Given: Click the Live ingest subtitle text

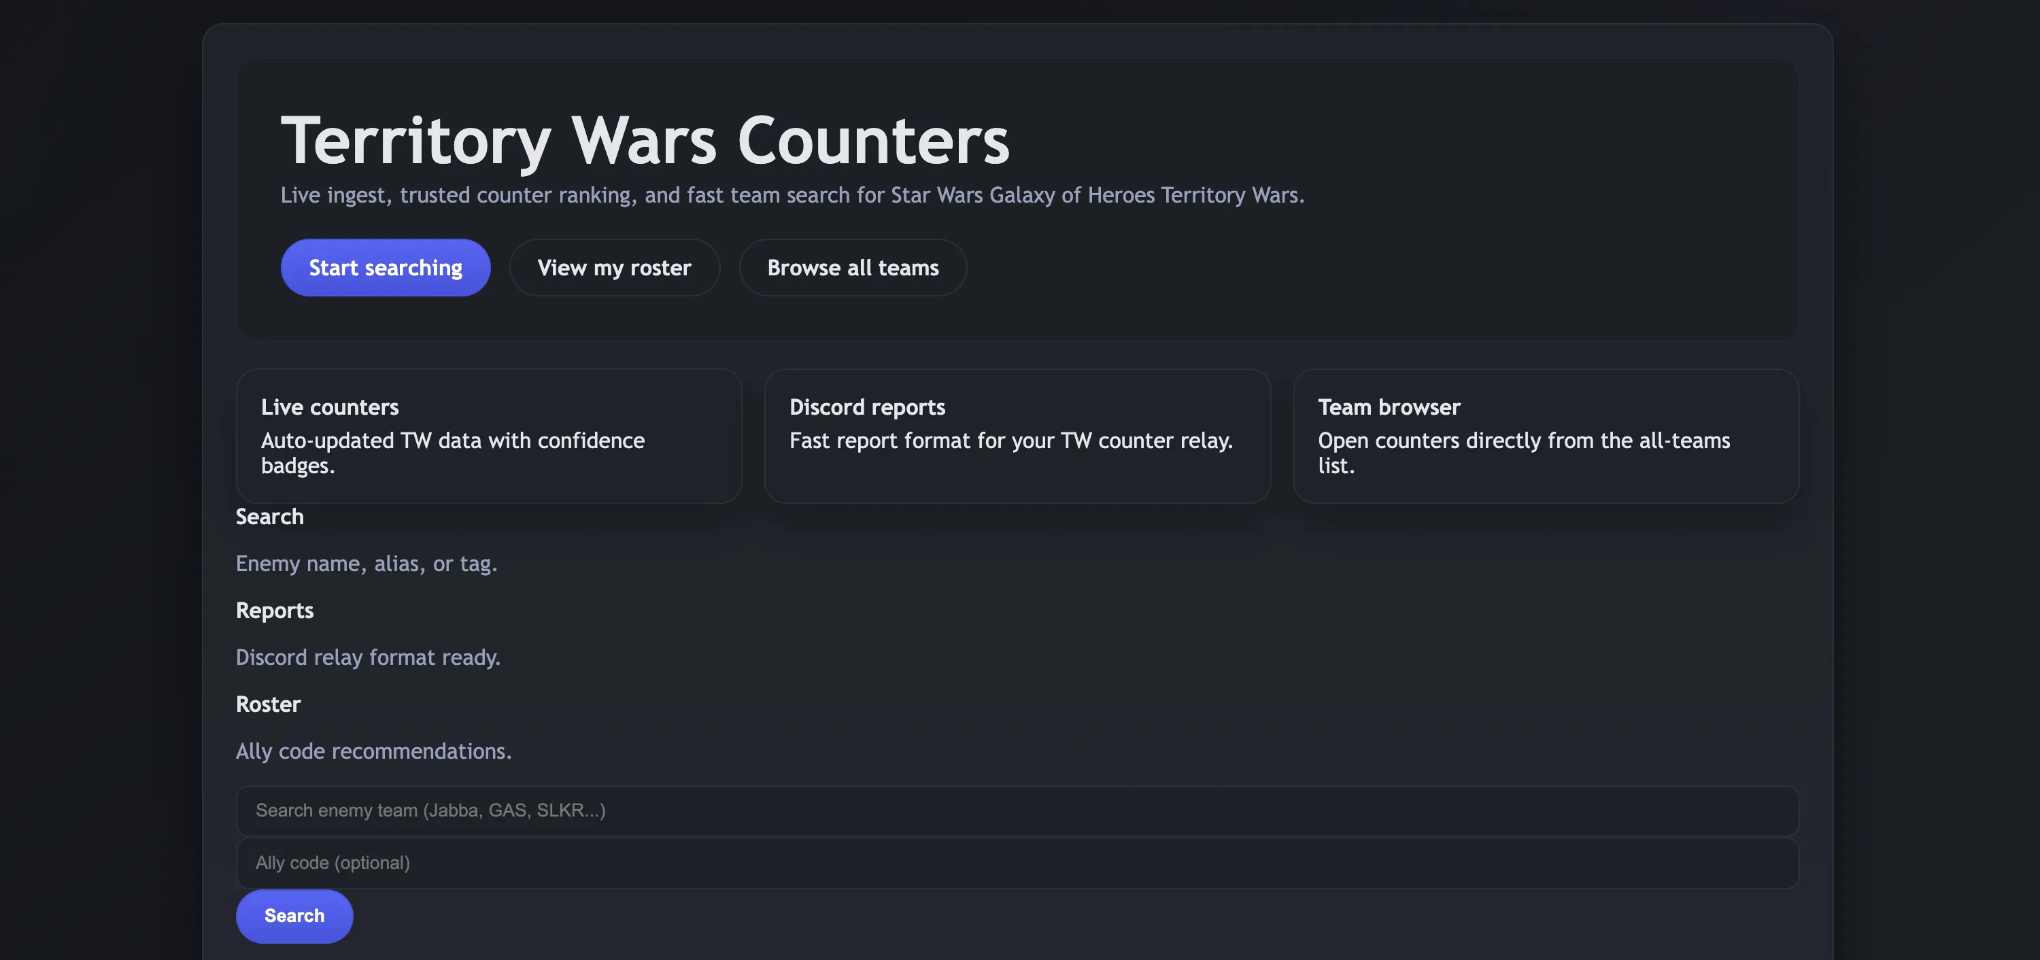Looking at the screenshot, I should [x=792, y=195].
